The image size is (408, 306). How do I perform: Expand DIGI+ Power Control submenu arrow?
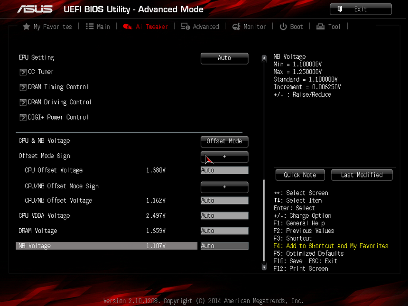click(23, 118)
